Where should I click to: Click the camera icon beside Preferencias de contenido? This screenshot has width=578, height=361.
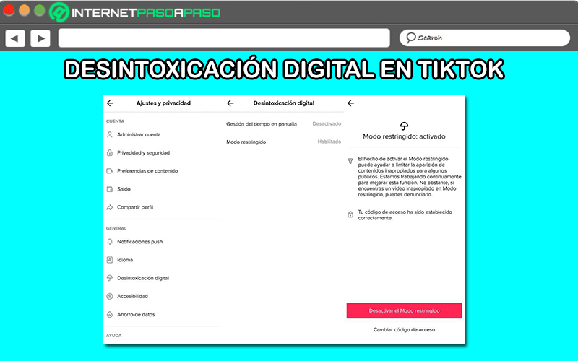pos(110,171)
